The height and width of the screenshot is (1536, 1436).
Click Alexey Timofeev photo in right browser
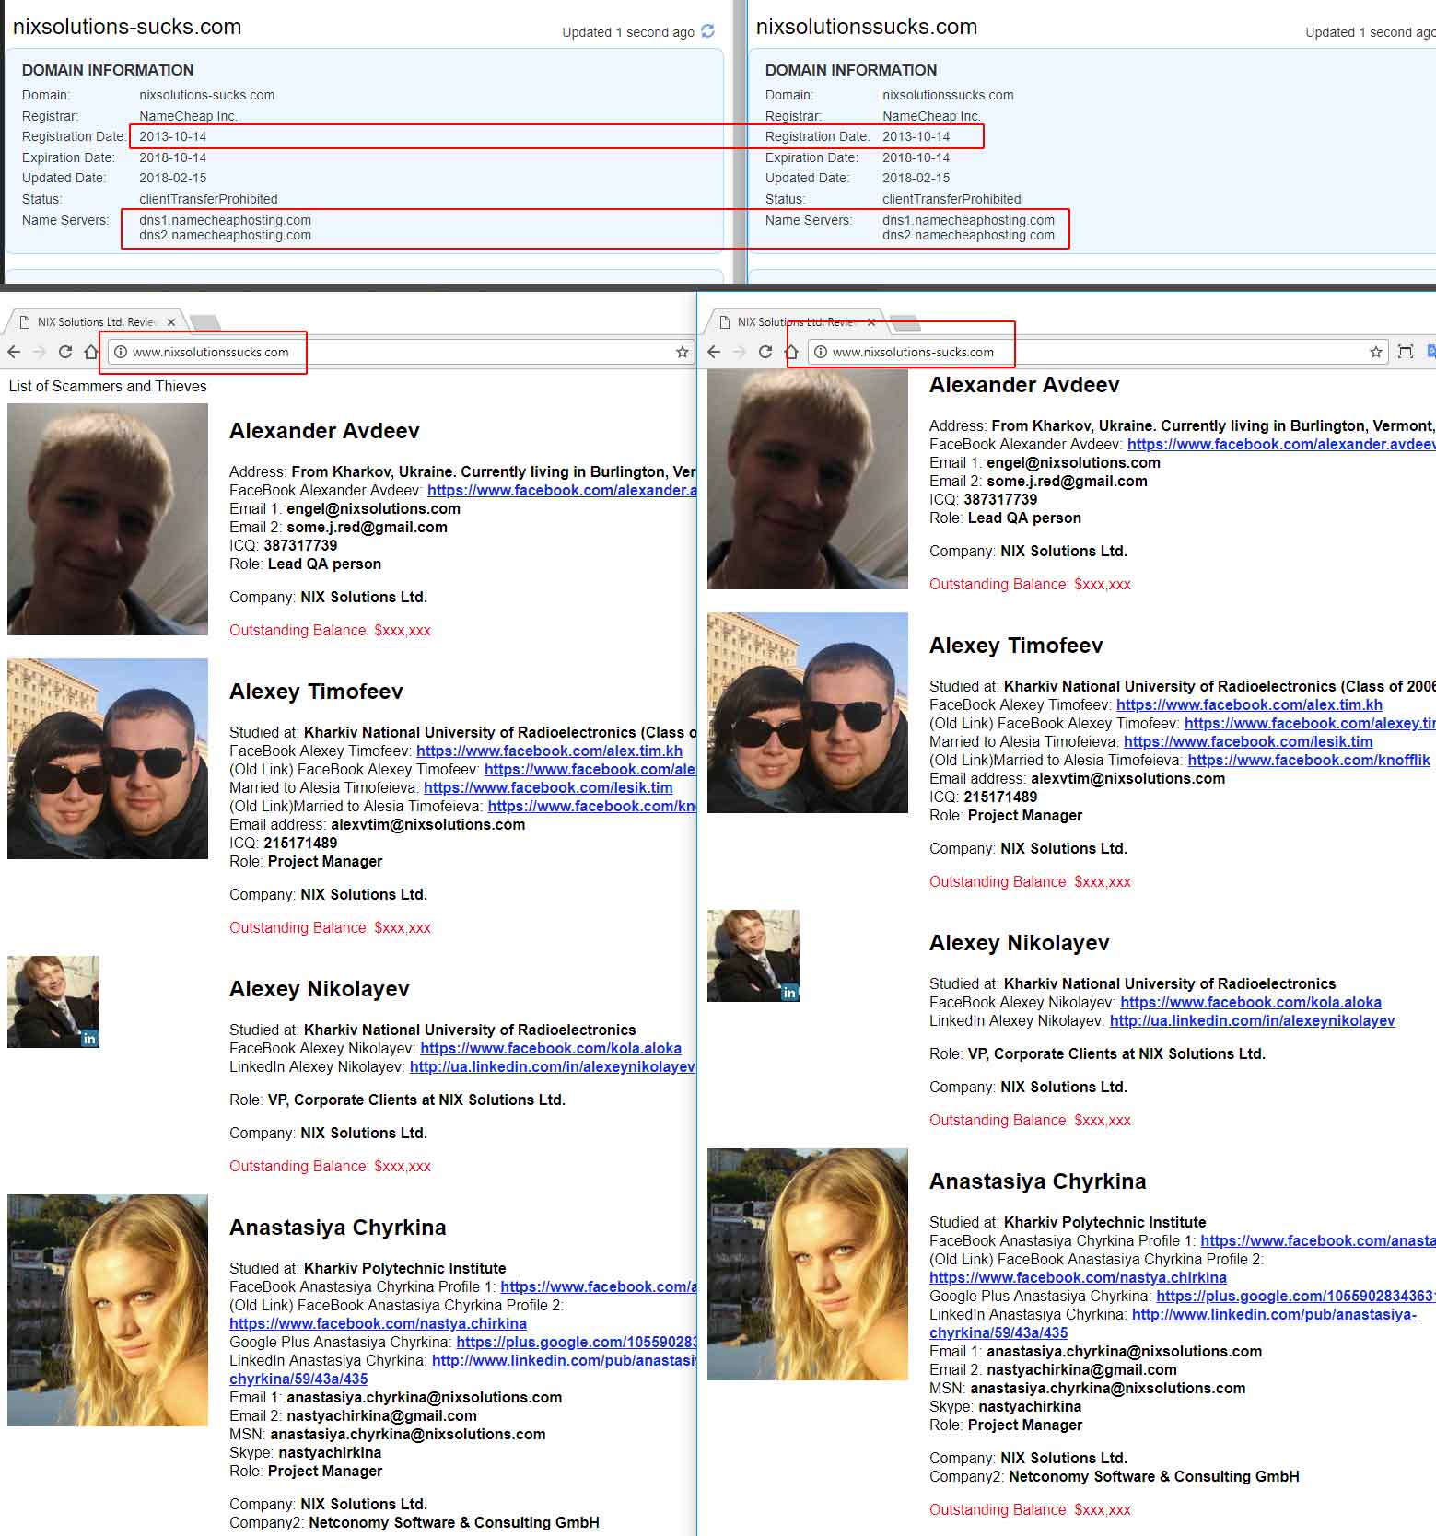click(x=808, y=713)
